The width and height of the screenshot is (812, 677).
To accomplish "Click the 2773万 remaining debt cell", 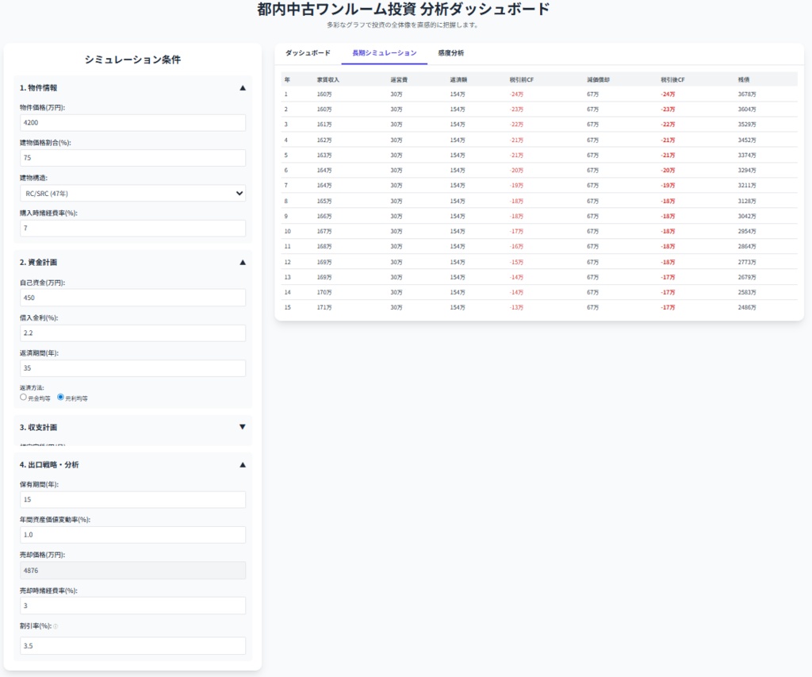I will click(x=747, y=262).
